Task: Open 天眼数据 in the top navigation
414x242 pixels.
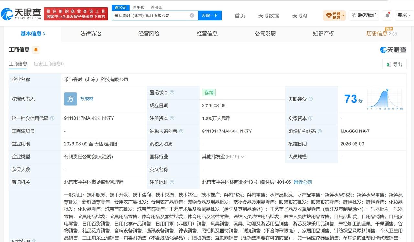Action: [268, 16]
